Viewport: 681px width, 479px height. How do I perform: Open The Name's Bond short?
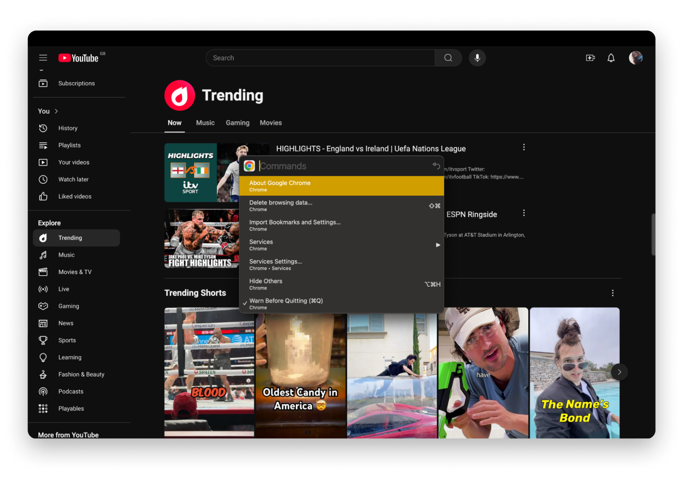[x=574, y=373]
